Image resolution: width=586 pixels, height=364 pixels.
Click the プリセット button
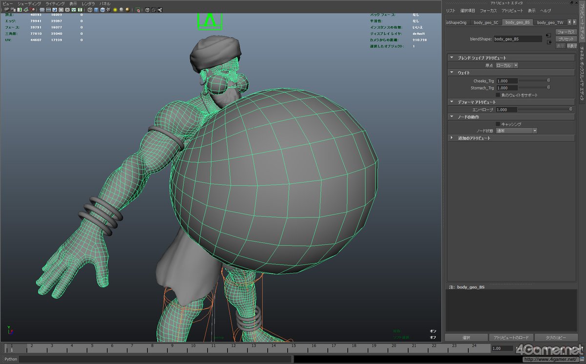click(566, 38)
